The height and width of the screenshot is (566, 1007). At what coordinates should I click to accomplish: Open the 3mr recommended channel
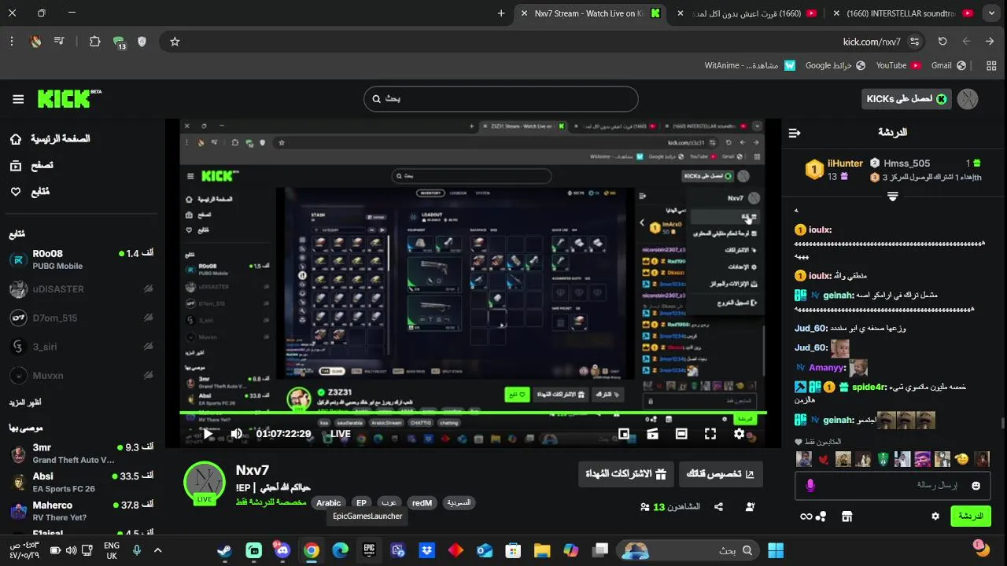[82, 453]
